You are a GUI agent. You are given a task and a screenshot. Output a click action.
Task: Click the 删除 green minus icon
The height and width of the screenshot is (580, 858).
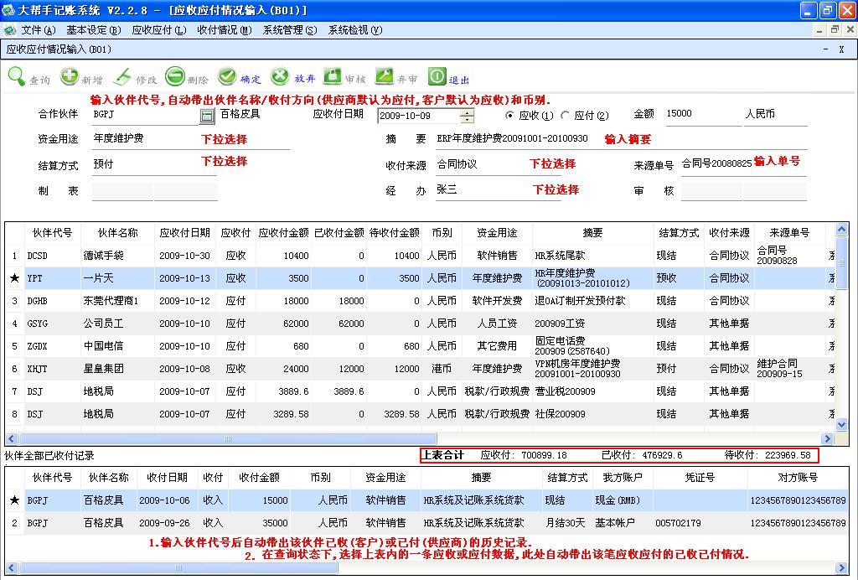[175, 76]
